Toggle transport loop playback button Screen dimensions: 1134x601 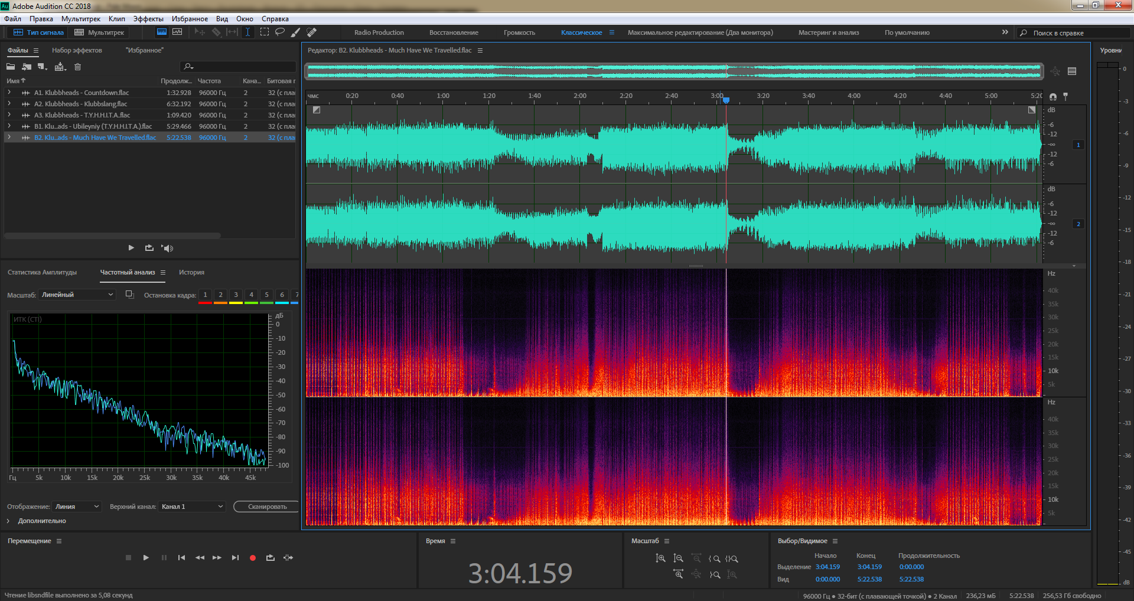pos(271,558)
